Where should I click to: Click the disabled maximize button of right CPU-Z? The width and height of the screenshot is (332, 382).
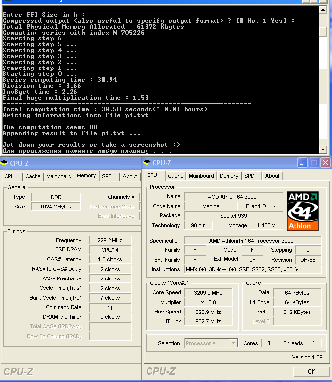tap(314, 163)
